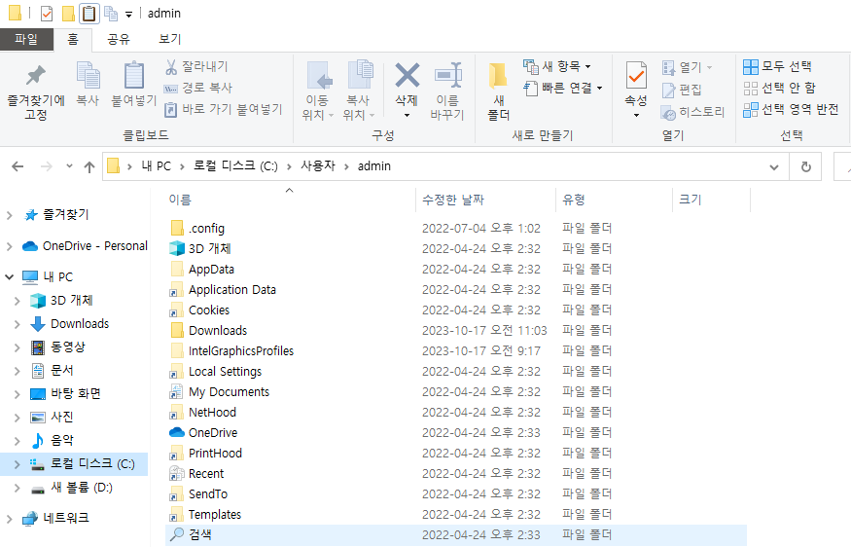Click 열기 in the open group
851x547 pixels.
point(687,67)
